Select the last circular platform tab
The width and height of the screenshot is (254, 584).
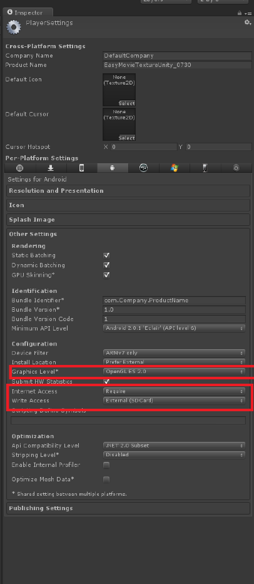pos(236,168)
